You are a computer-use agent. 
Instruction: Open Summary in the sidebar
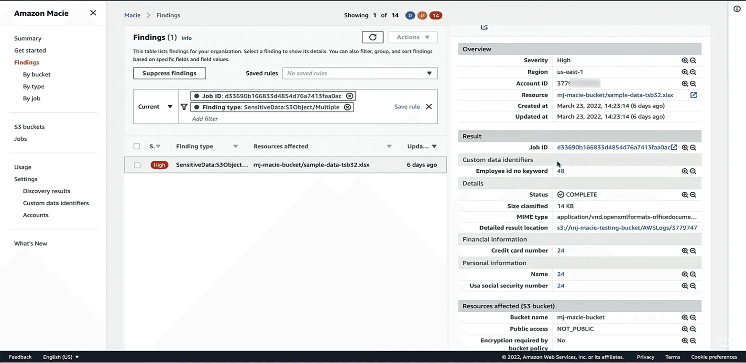click(28, 38)
